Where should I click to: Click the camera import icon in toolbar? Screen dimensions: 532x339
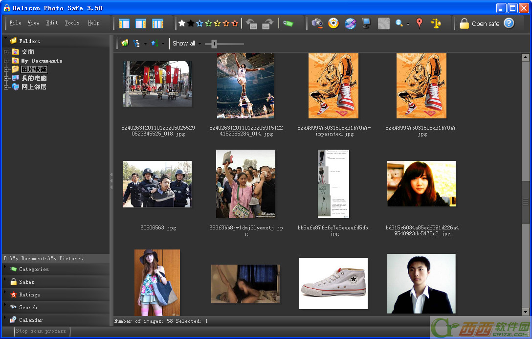[317, 23]
